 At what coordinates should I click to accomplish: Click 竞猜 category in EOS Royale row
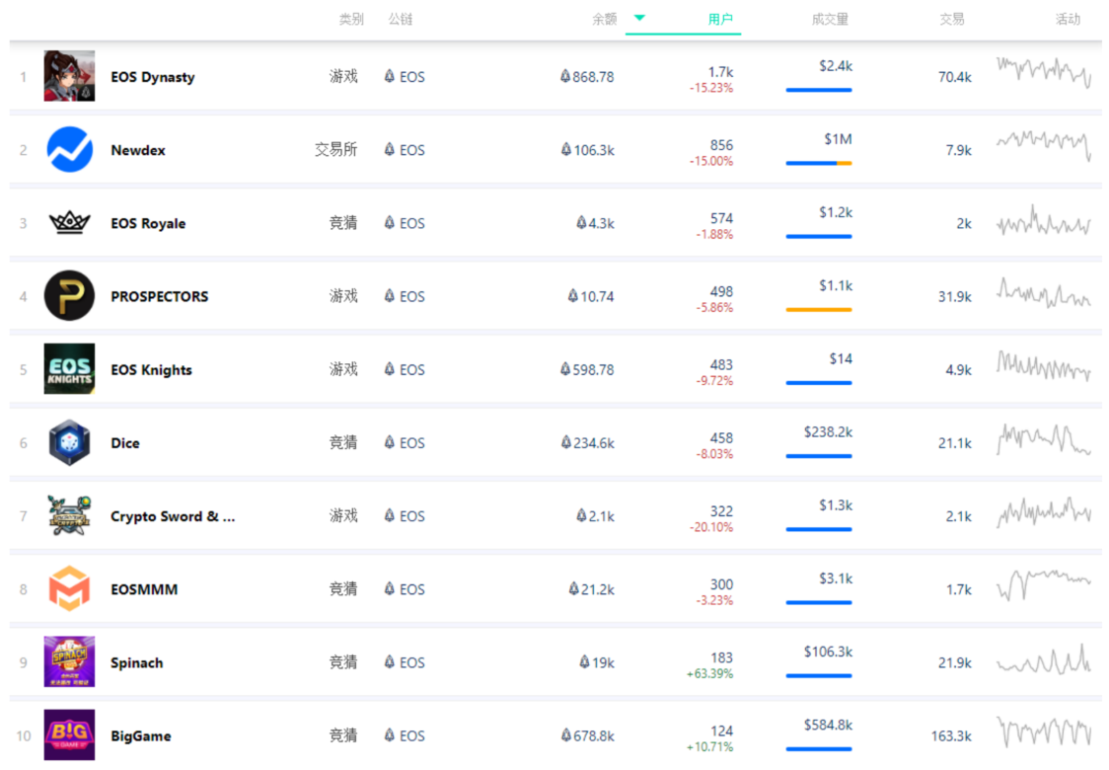click(x=343, y=223)
